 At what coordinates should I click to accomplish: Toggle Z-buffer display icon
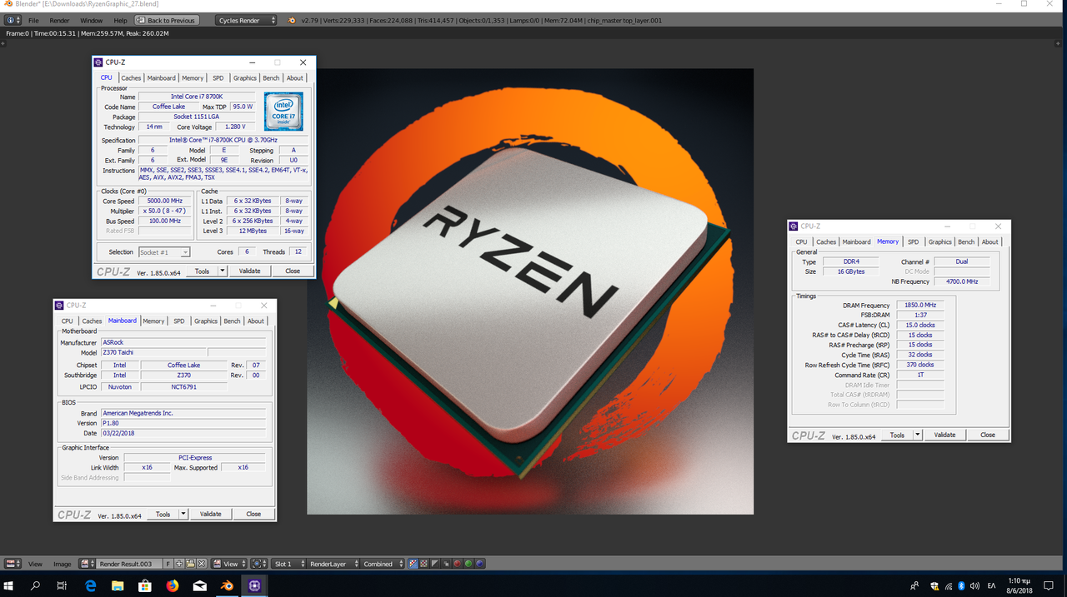(x=446, y=564)
